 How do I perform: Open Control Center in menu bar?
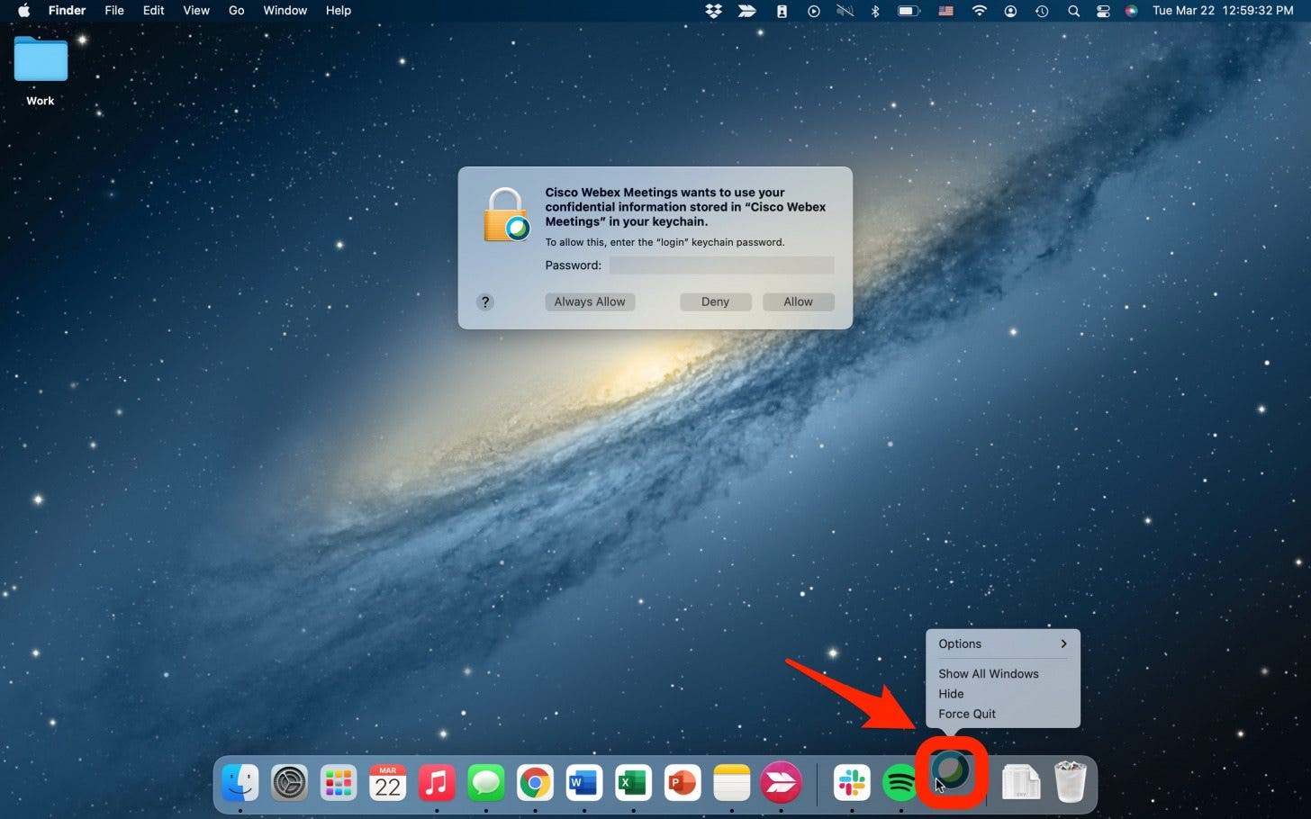click(x=1103, y=11)
